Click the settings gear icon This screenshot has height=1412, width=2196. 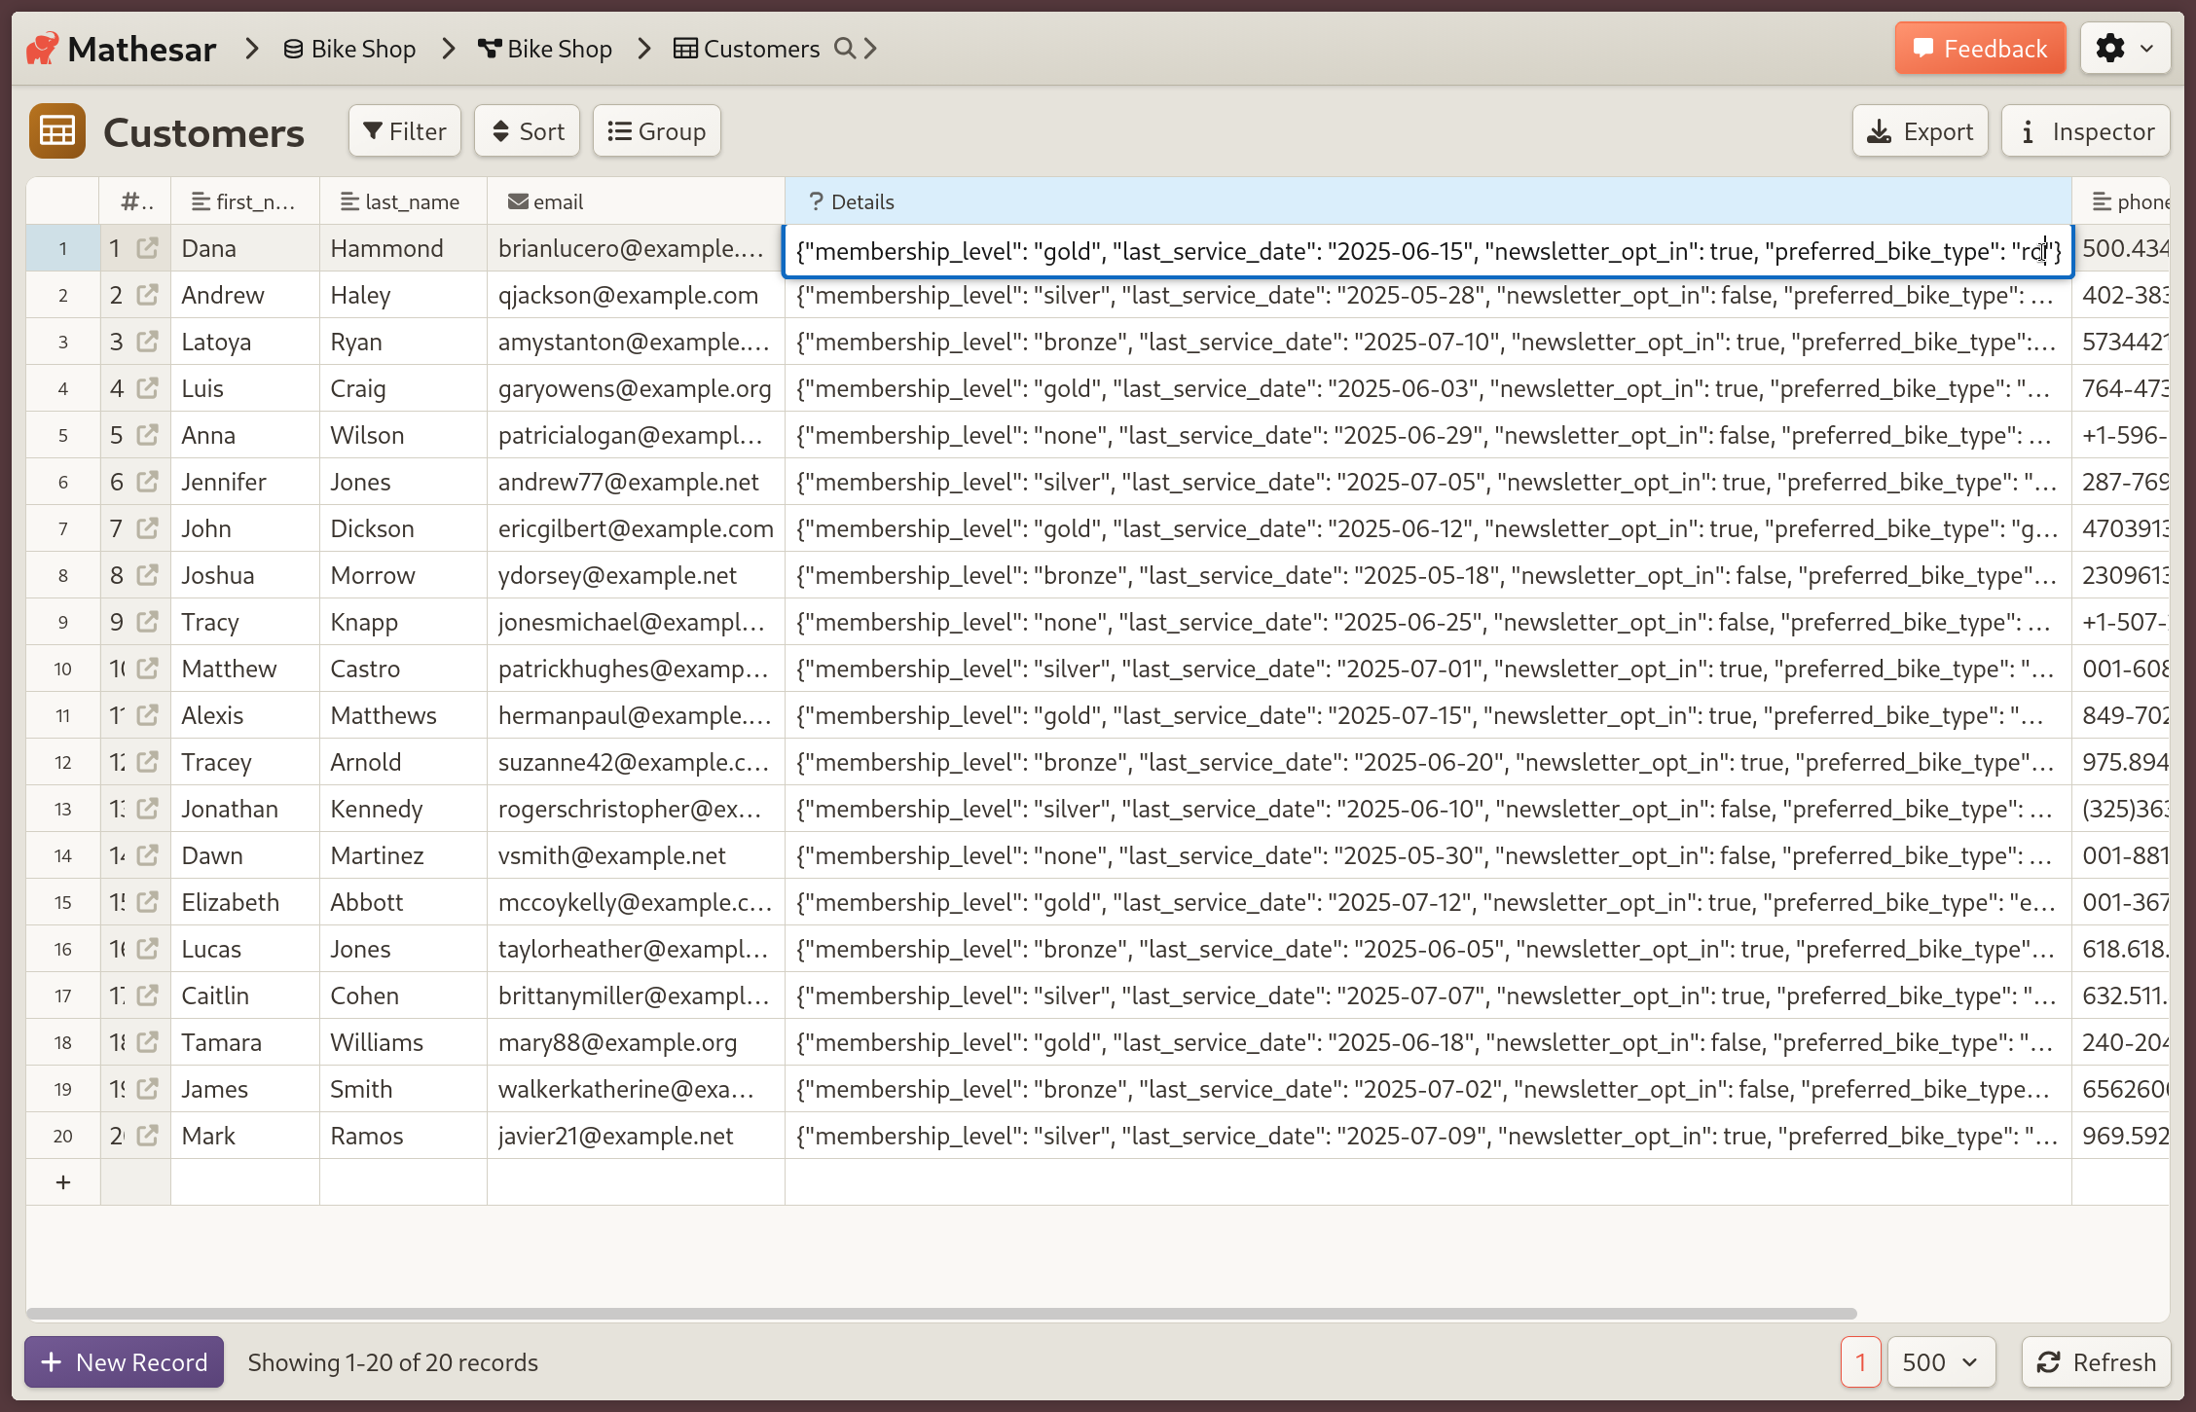point(2111,48)
